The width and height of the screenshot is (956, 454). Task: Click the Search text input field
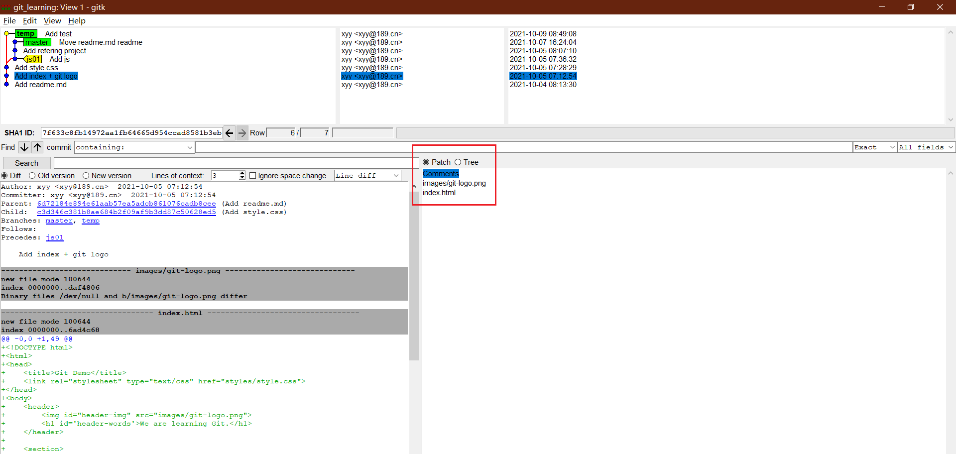237,163
